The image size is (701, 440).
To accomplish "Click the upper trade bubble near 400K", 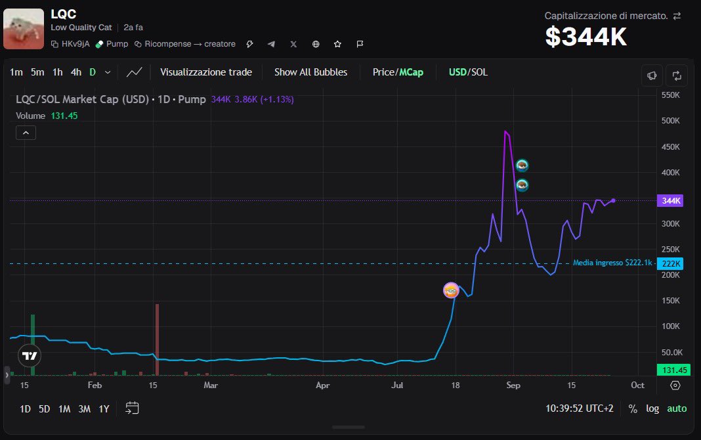I will point(522,166).
